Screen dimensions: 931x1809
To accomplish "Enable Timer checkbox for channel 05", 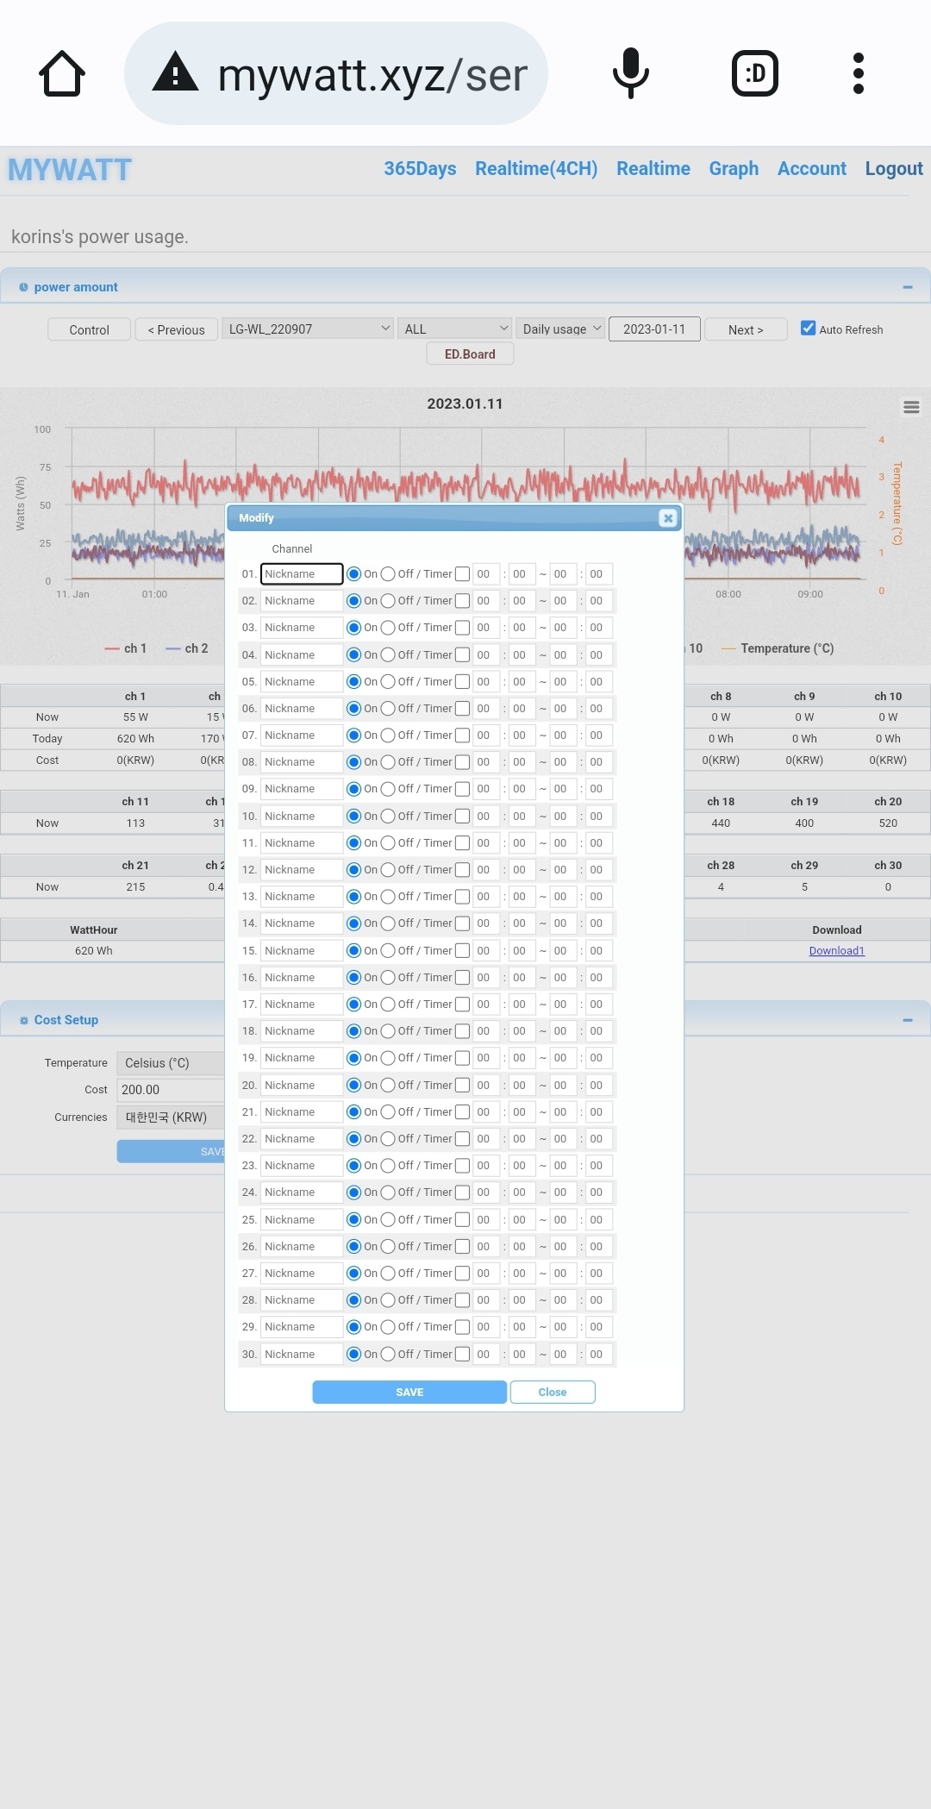I will pyautogui.click(x=462, y=682).
